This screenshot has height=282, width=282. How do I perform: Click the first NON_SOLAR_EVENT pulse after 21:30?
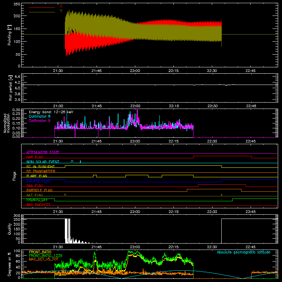[72, 162]
